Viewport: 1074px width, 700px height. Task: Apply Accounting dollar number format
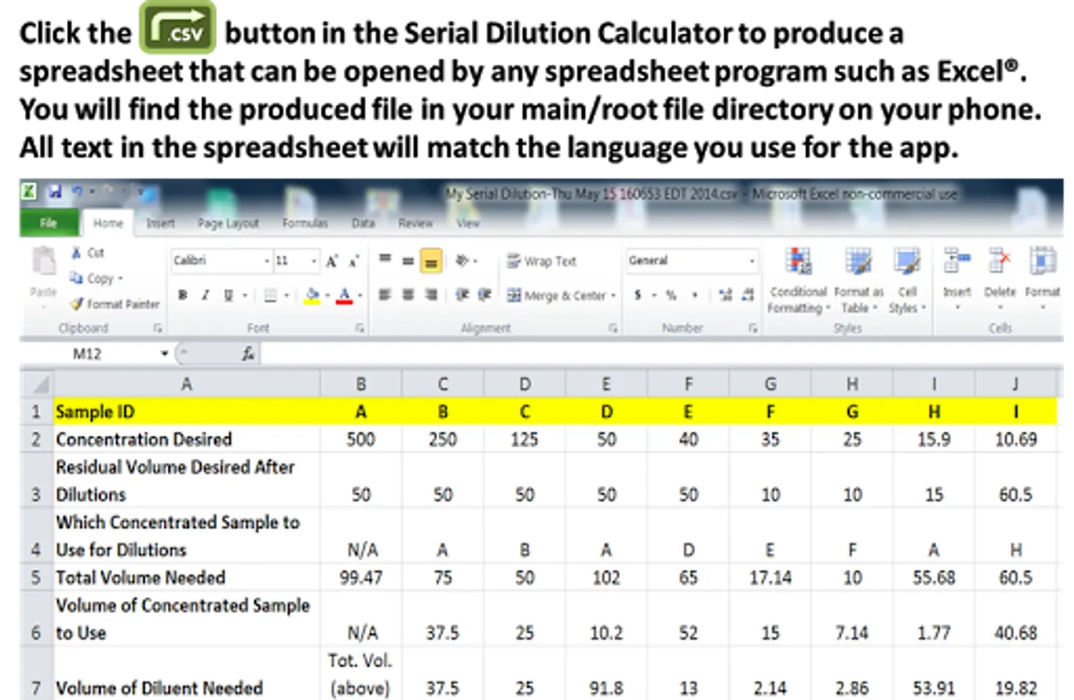tap(638, 296)
